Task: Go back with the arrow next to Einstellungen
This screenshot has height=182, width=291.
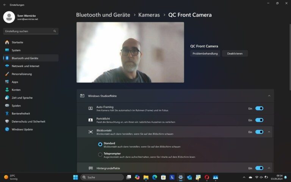Action: [x=5, y=5]
